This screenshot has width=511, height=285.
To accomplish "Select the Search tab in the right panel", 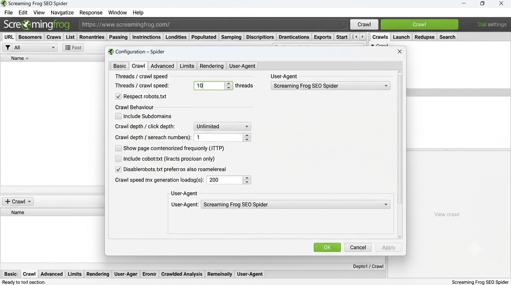I will coord(447,37).
